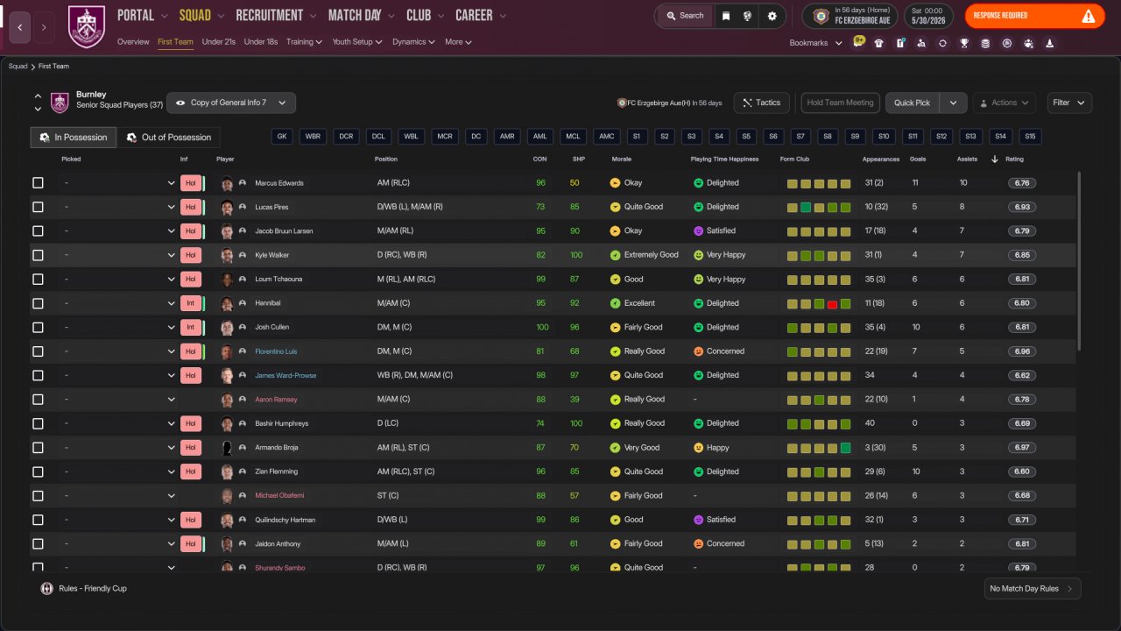Screen dimensions: 1121x631
Task: Click the circular arrows transfer icon
Action: [942, 43]
